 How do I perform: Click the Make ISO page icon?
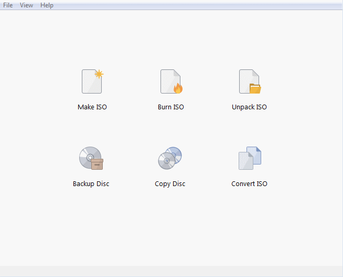coord(92,81)
